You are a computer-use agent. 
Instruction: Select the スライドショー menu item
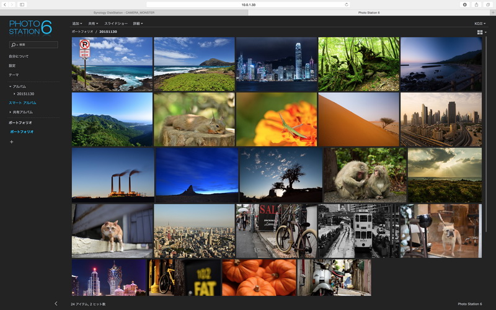tap(115, 24)
